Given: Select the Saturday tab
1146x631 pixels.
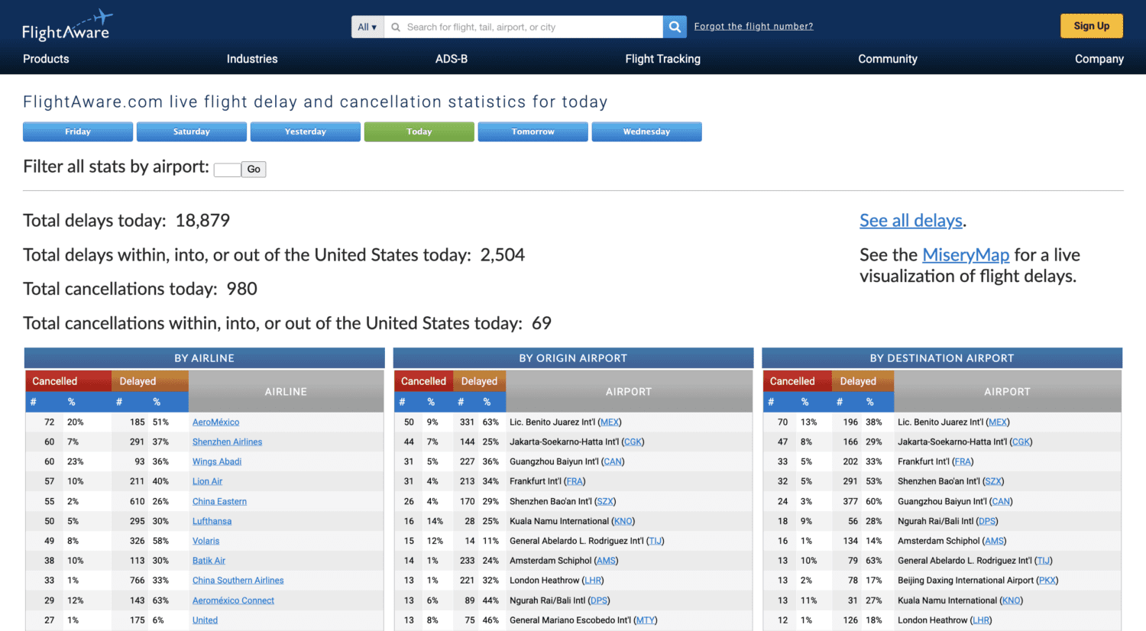Looking at the screenshot, I should click(192, 131).
